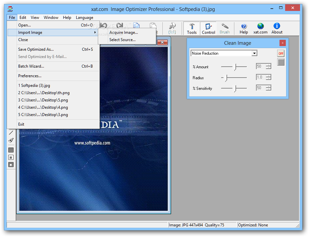The image size is (309, 237).
Task: Click the Radius spinner arrows
Action: pyautogui.click(x=269, y=77)
